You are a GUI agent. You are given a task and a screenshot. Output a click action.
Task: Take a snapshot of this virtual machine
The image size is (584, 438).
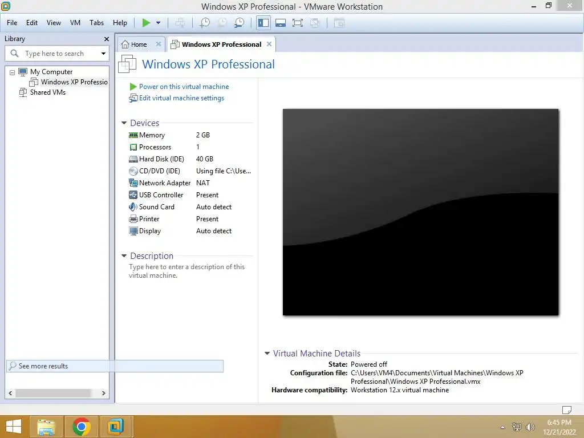pyautogui.click(x=205, y=23)
